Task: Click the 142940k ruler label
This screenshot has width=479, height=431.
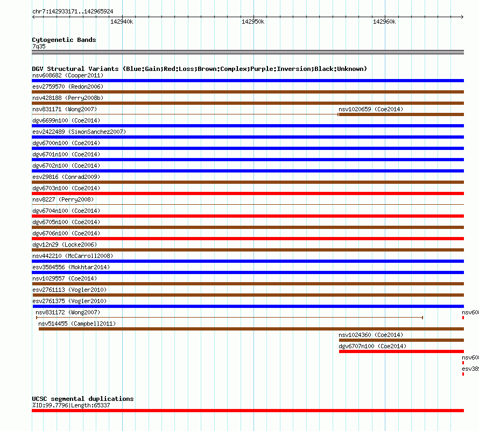Action: coord(122,21)
